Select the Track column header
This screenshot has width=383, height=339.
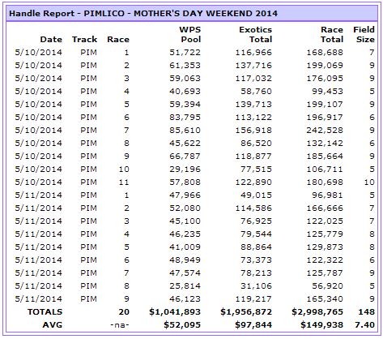[x=84, y=40]
